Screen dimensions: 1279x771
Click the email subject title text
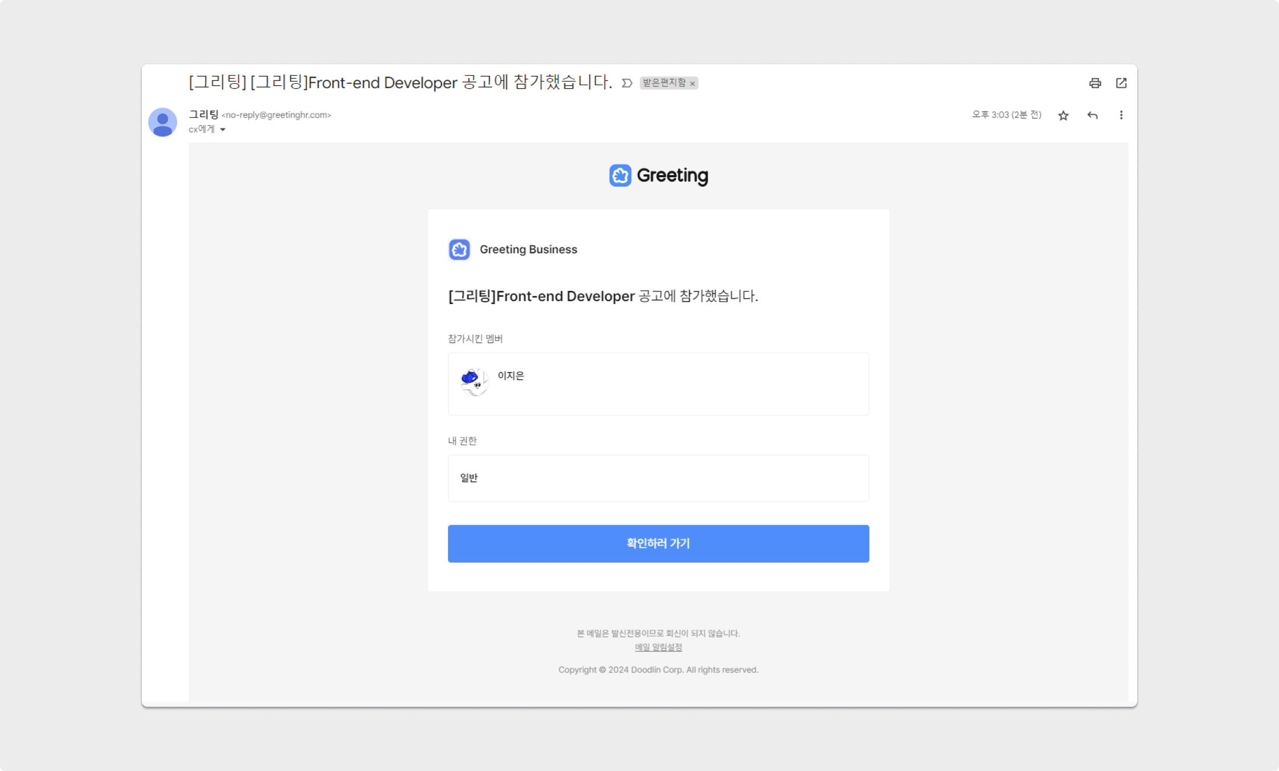[x=400, y=83]
